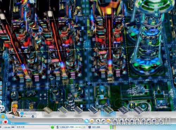The height and width of the screenshot is (130, 176).
Task: Open the roads menu icon
Action: tap(87, 121)
